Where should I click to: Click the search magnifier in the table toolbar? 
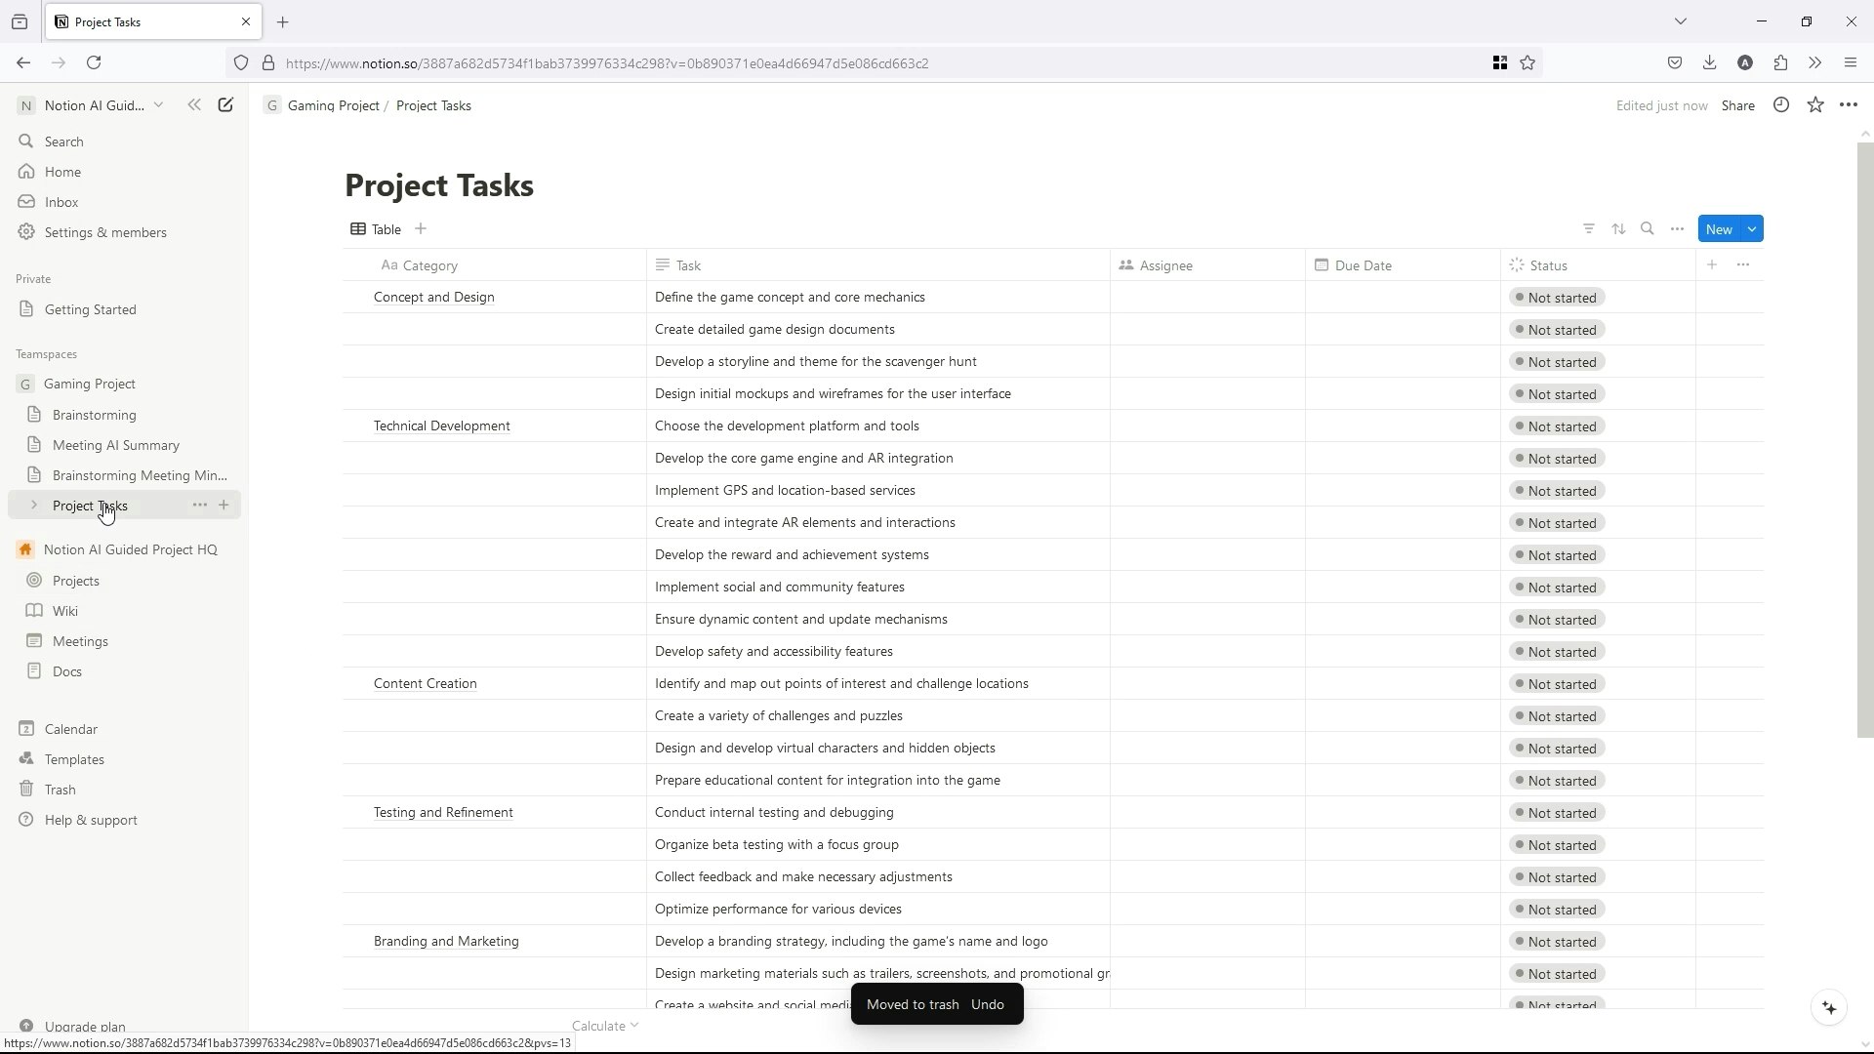tap(1648, 229)
